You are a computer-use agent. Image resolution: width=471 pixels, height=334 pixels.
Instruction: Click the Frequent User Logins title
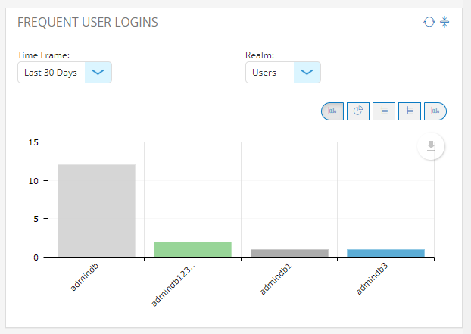87,22
